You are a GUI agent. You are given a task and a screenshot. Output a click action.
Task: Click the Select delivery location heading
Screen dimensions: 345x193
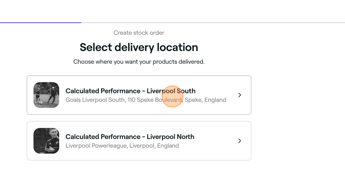[139, 47]
